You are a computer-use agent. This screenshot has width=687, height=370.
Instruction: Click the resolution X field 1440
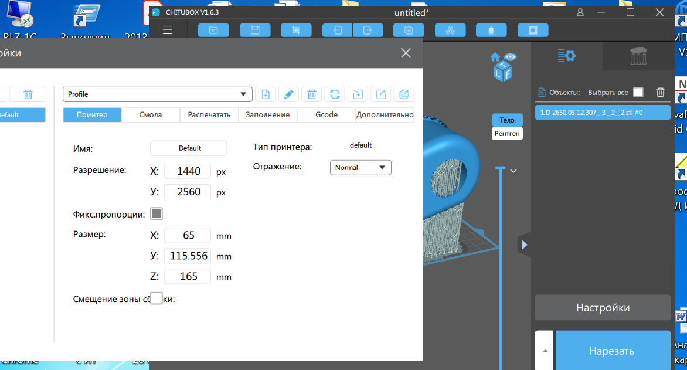(188, 171)
